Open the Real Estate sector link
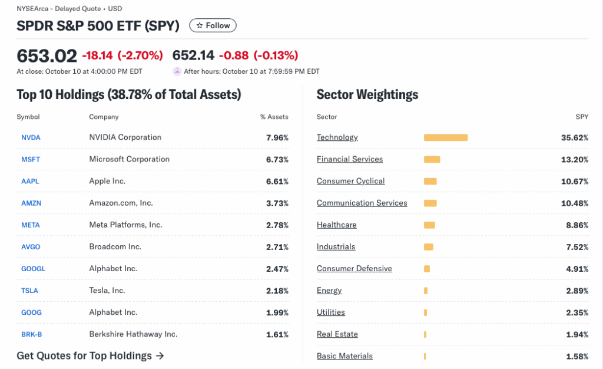The height and width of the screenshot is (369, 603). tap(337, 334)
